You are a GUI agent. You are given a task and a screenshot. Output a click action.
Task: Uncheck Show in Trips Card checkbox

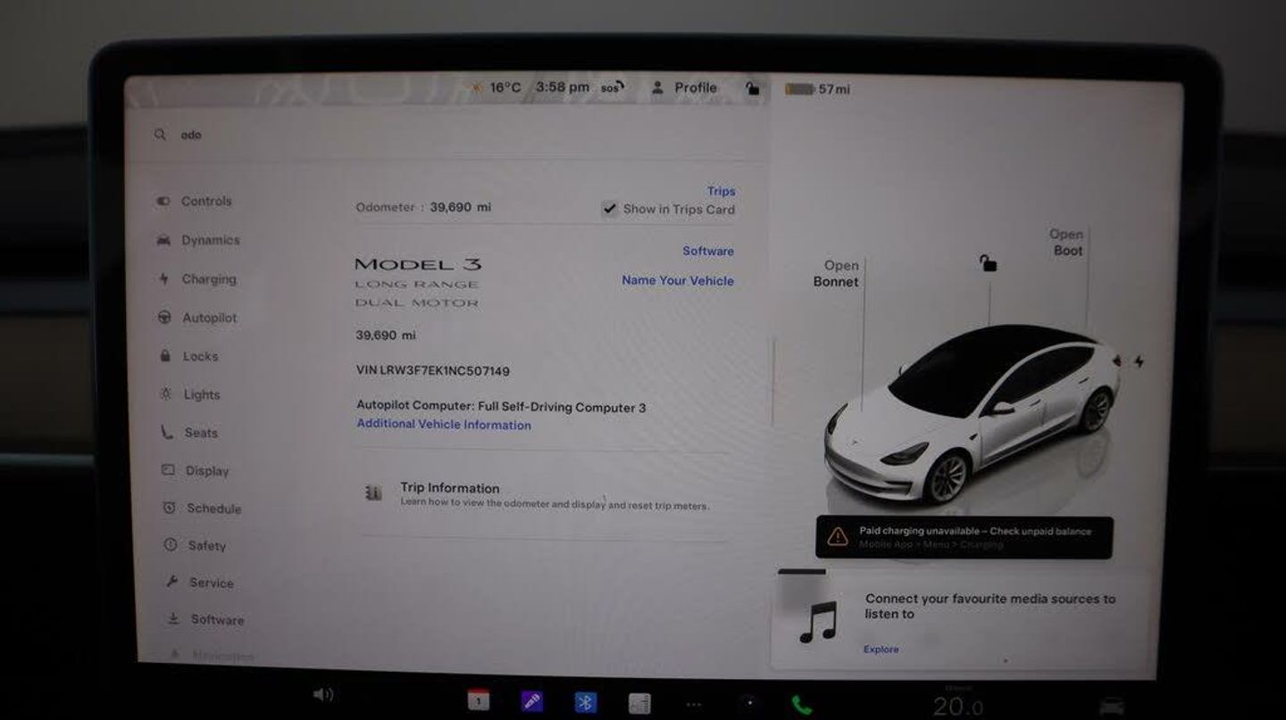point(609,210)
